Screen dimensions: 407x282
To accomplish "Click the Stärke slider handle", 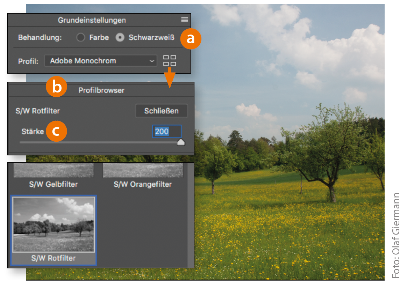I will tap(181, 142).
